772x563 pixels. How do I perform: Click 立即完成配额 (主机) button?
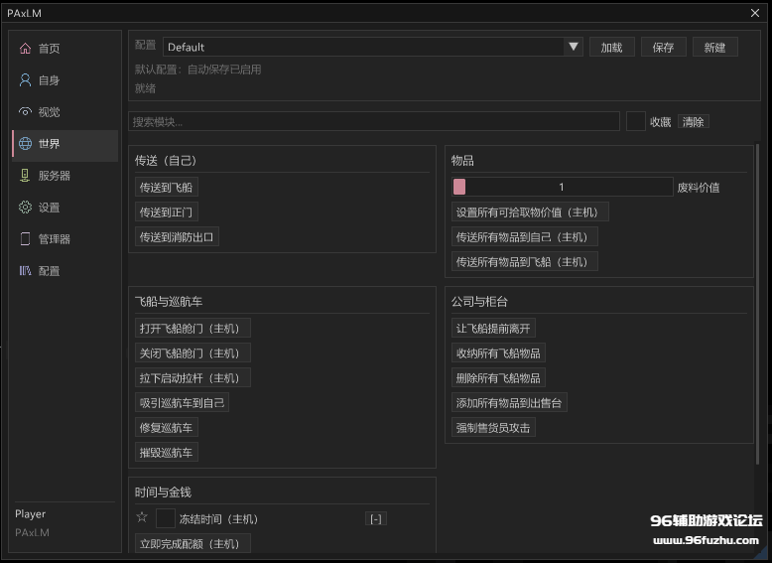[x=193, y=544]
